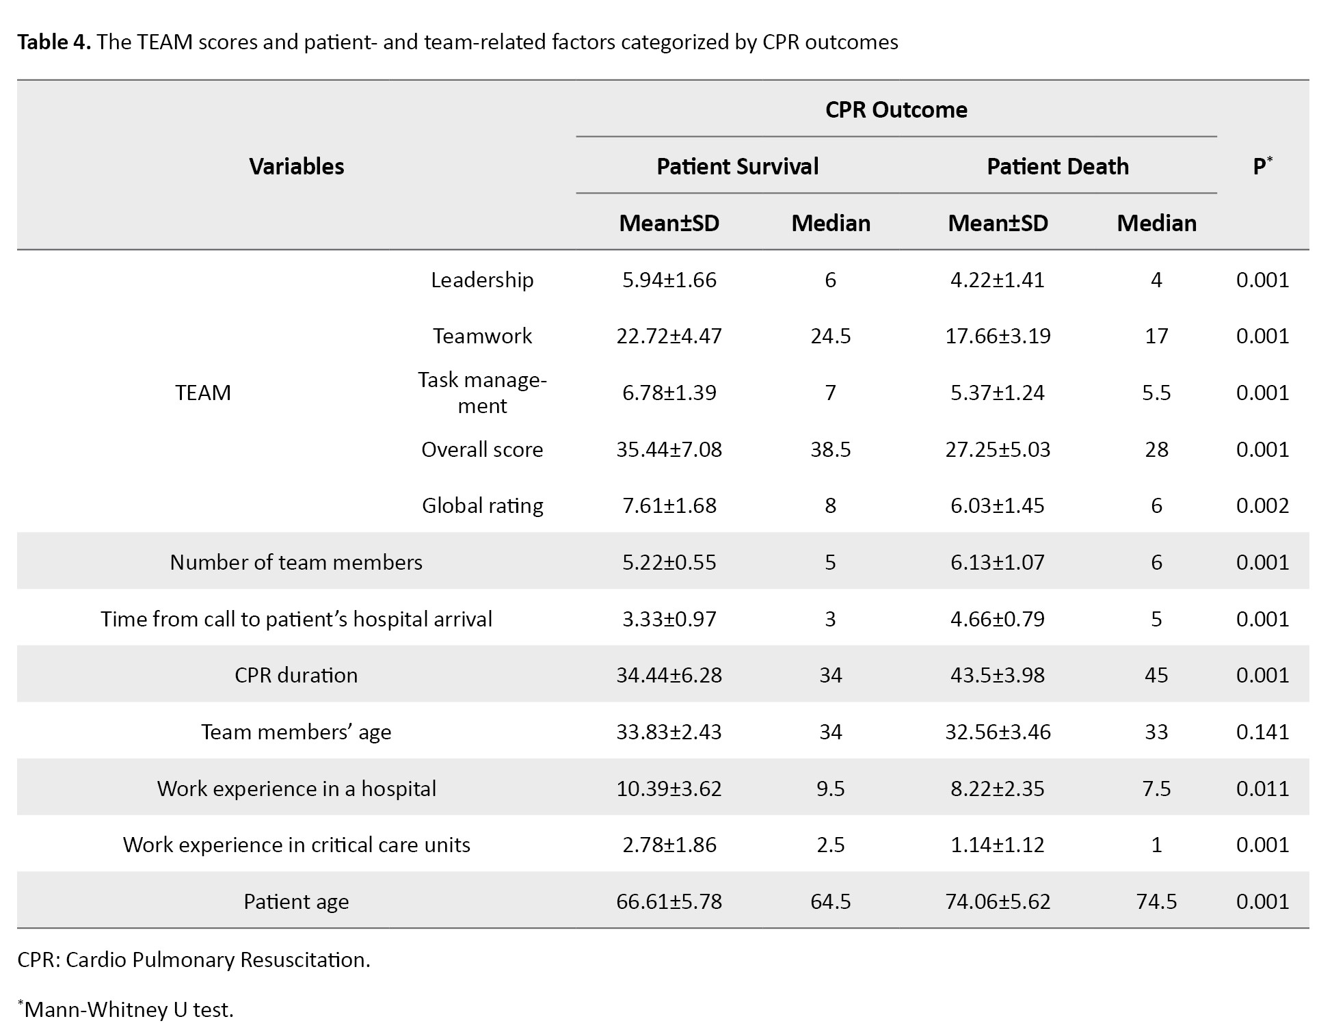The height and width of the screenshot is (1032, 1319).
Task: Click the 'Overall score' row label
Action: point(482,449)
